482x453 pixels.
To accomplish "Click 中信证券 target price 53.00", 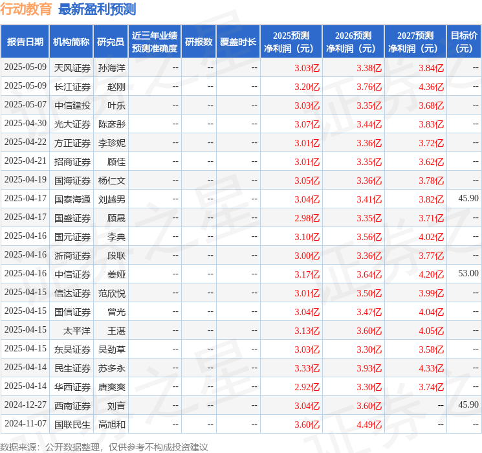I will (468, 273).
